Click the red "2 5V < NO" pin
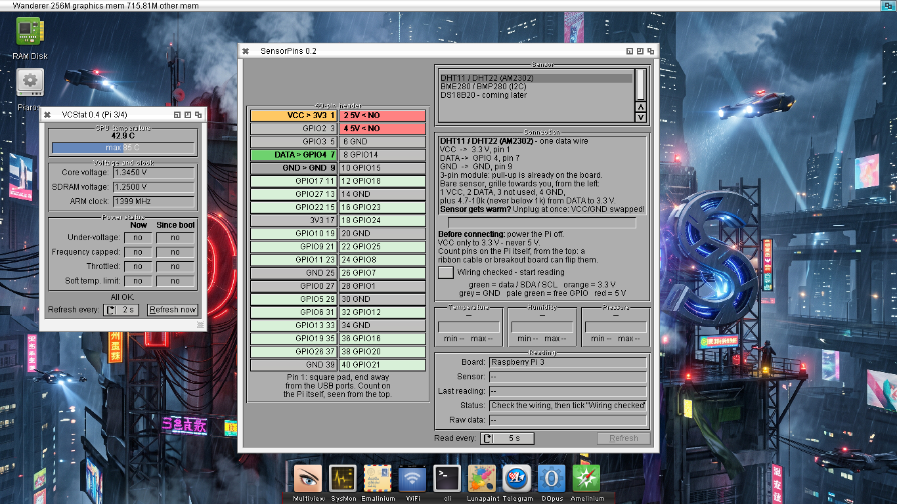Image resolution: width=897 pixels, height=504 pixels. click(382, 115)
